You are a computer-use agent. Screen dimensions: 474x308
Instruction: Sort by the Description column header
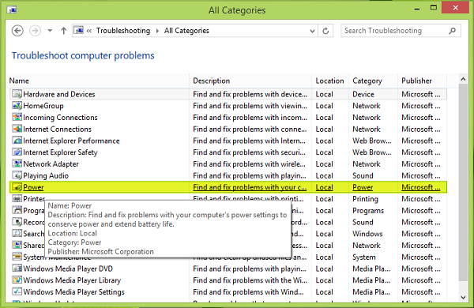211,81
